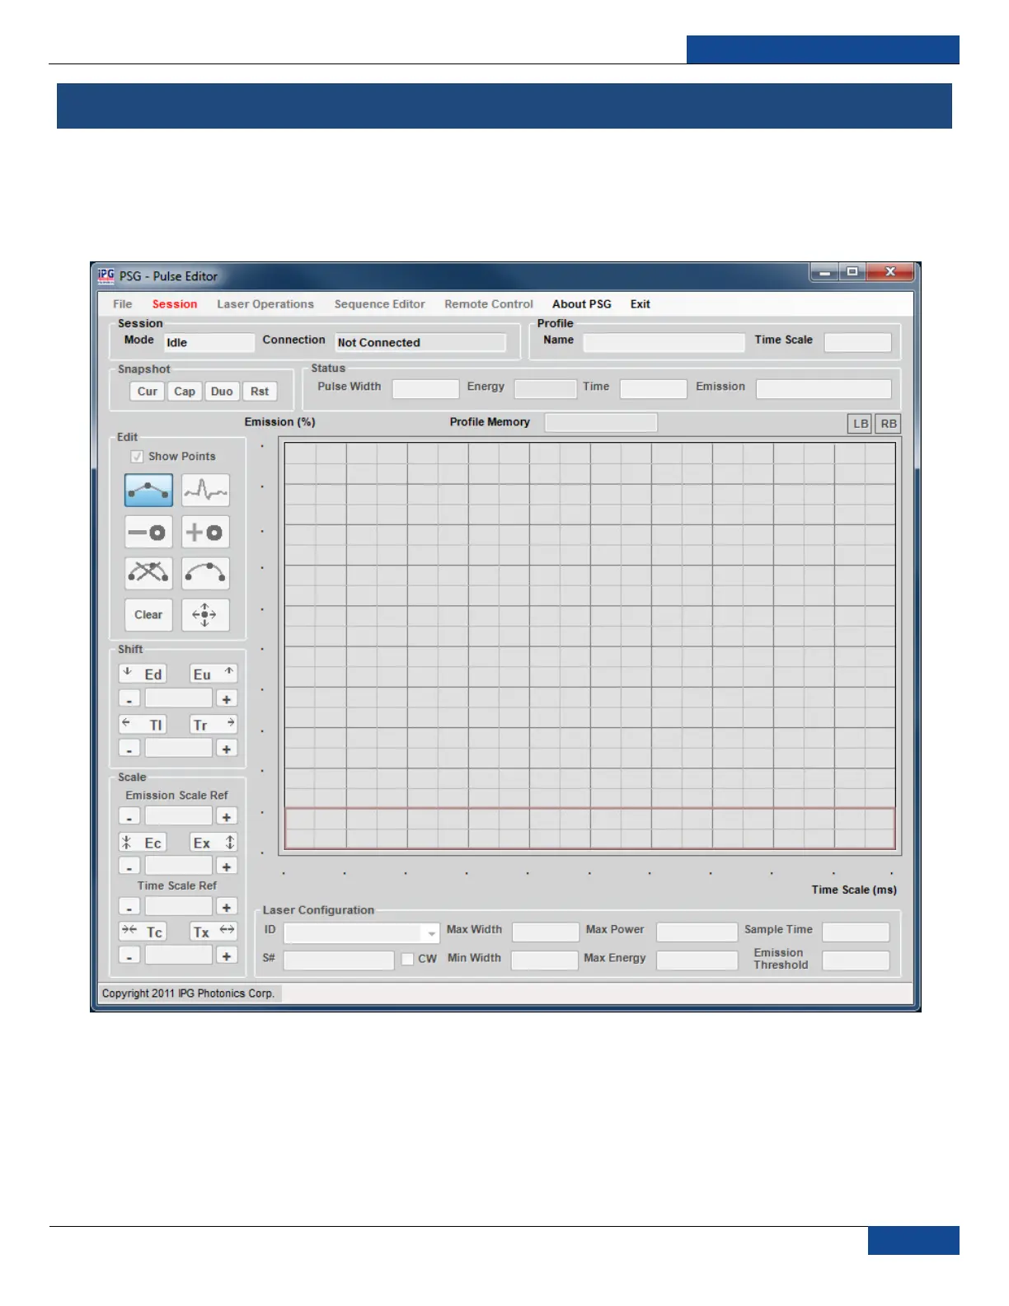Click the minus stepper below the Tc button

129,956
